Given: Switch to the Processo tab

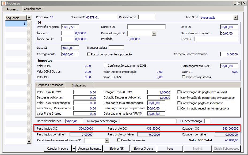Looking at the screenshot, I should point(13,9).
